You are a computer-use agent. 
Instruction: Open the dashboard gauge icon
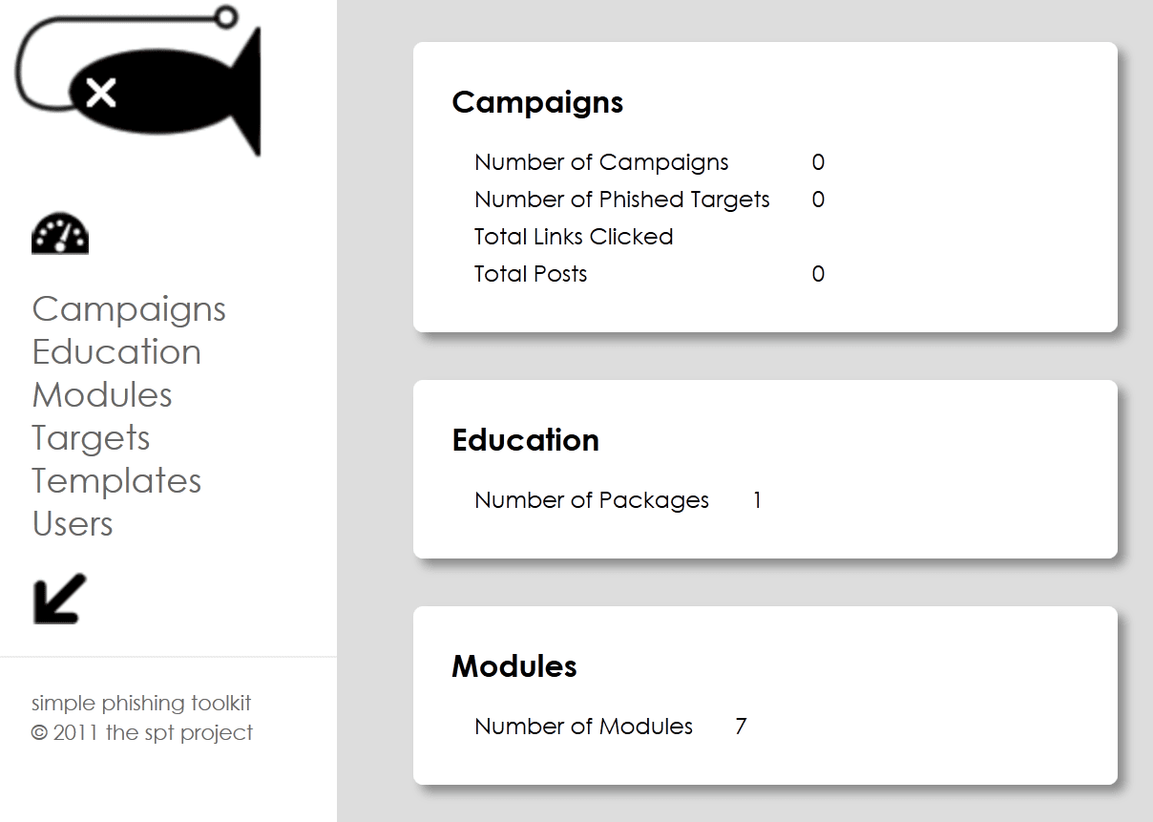tap(60, 234)
